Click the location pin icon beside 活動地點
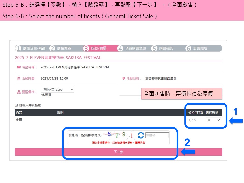244x183 pixels. [x=124, y=78]
